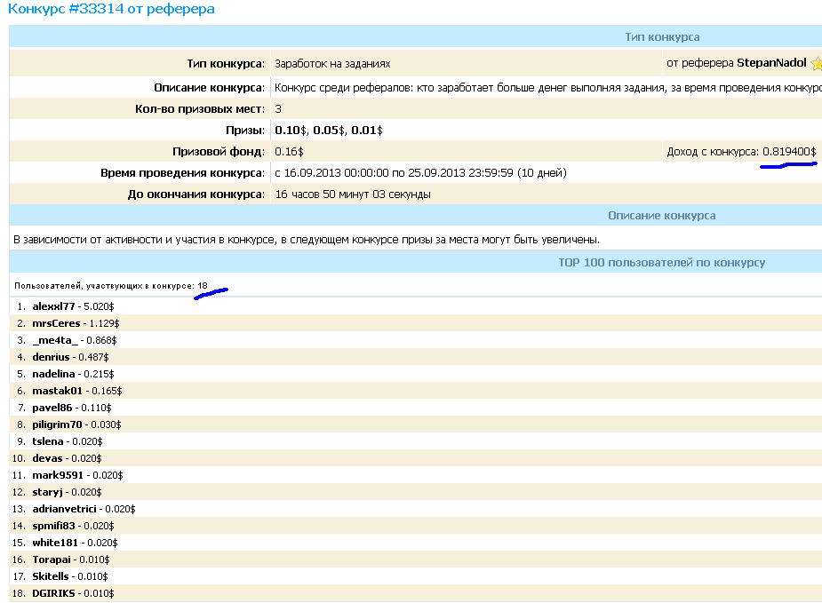The width and height of the screenshot is (822, 603).
Task: Select label 'До окончания конкурса:'
Action: tap(196, 194)
